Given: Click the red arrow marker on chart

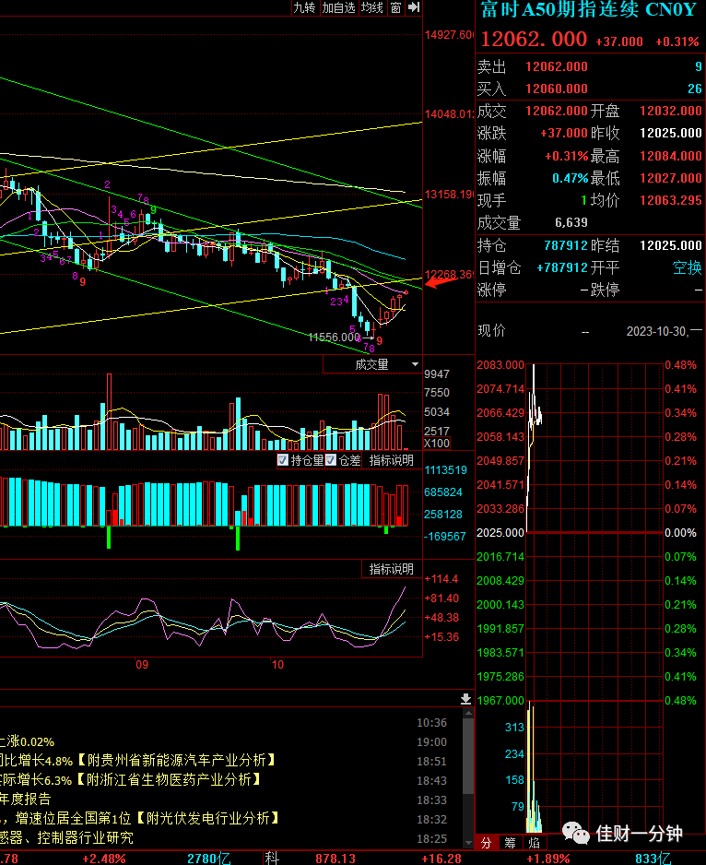Looking at the screenshot, I should tap(441, 282).
